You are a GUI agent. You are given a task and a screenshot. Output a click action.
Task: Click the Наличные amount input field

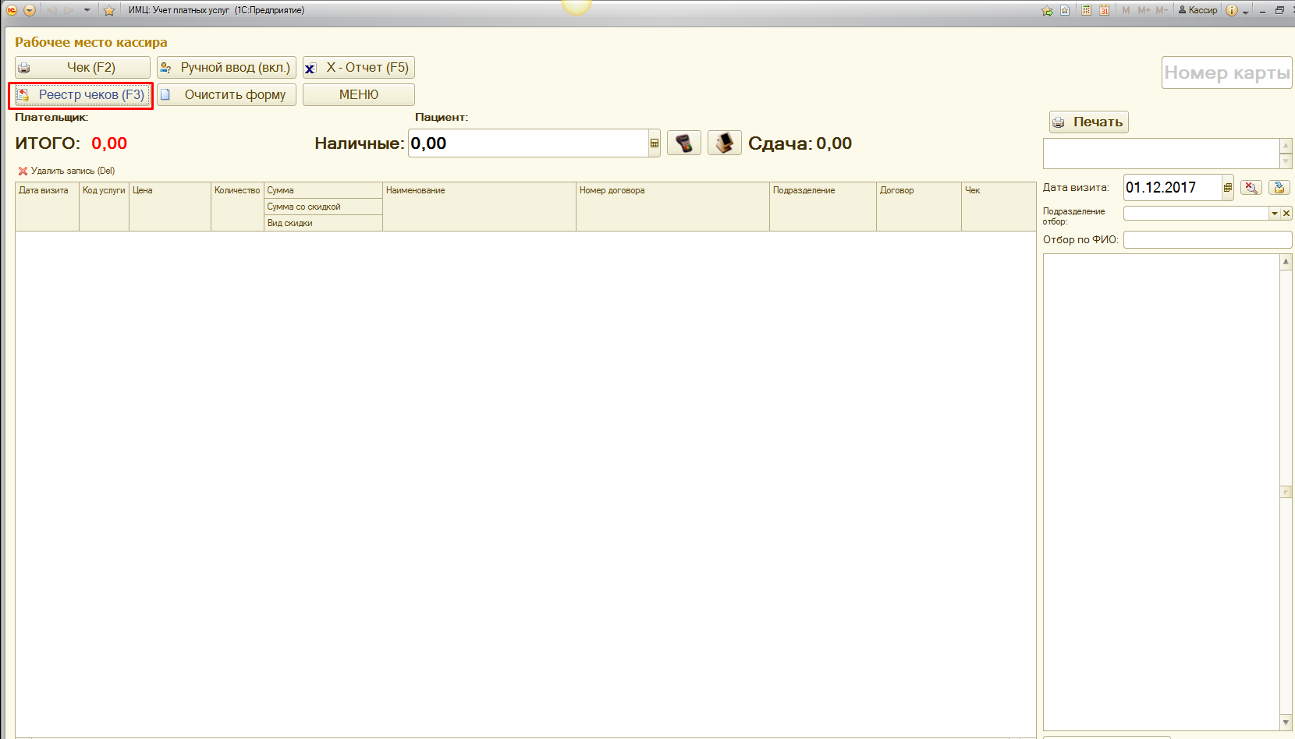click(528, 143)
